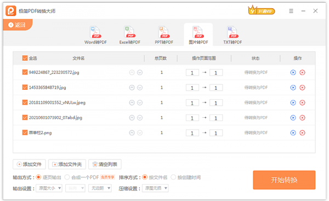The width and height of the screenshot is (329, 201).
Task: Open the 原图大小 page size dropdown
Action: (x=49, y=188)
